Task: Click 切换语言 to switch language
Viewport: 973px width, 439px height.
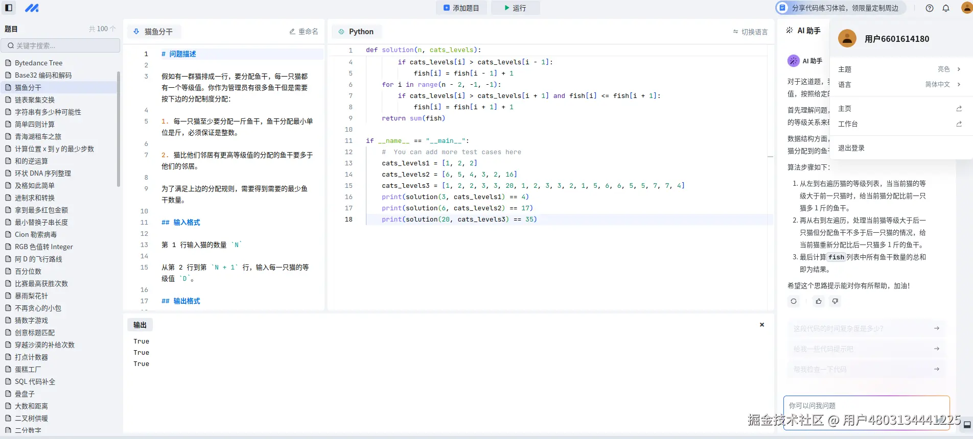Action: pyautogui.click(x=750, y=32)
